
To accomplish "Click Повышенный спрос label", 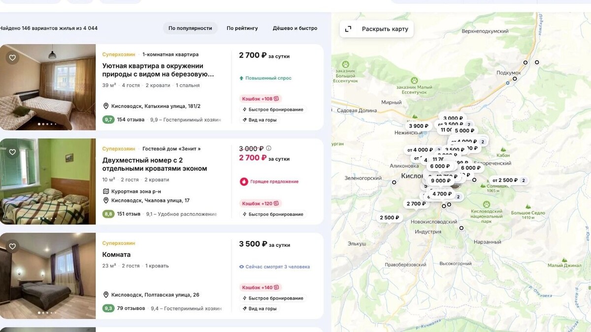I will (x=268, y=78).
